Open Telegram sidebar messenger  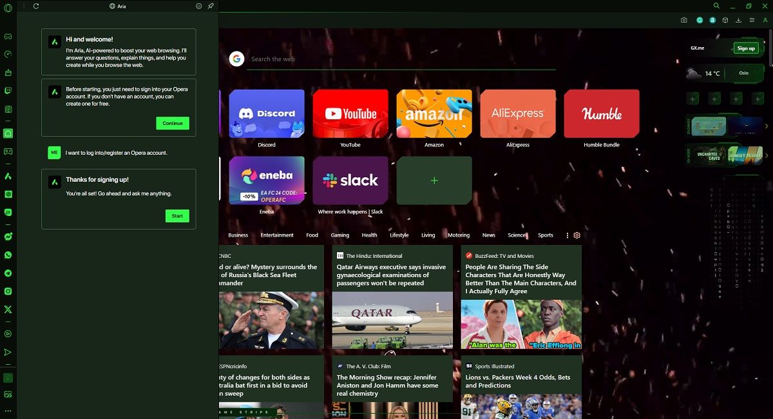pos(8,273)
